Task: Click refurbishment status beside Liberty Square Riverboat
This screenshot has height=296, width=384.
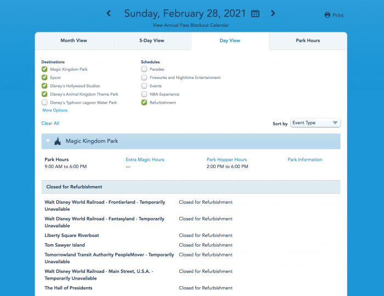Action: point(206,236)
